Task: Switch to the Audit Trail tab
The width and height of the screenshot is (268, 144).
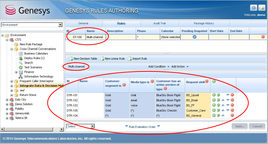Action: 159,24
